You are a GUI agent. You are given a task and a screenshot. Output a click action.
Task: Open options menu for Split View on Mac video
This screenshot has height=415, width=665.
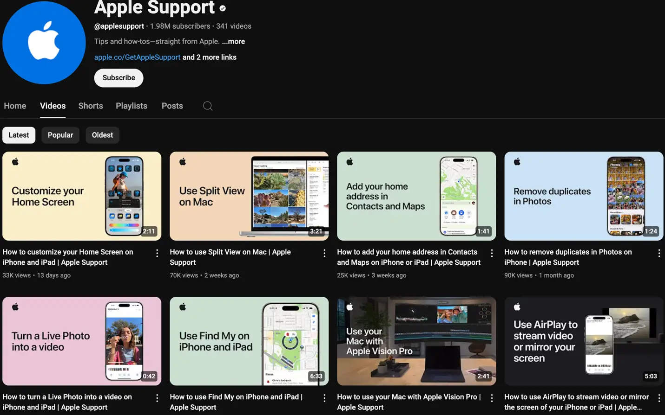point(324,253)
